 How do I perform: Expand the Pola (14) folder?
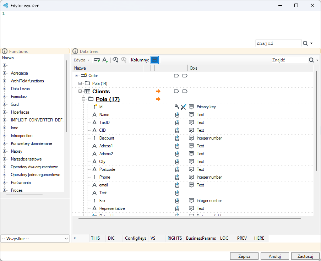tap(80, 83)
